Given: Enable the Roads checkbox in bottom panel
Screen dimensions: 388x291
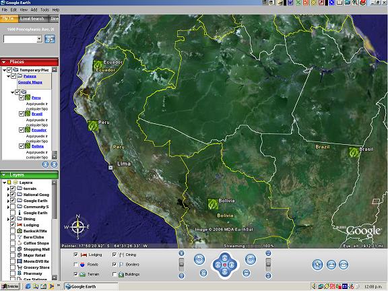Looking at the screenshot, I should click(75, 265).
